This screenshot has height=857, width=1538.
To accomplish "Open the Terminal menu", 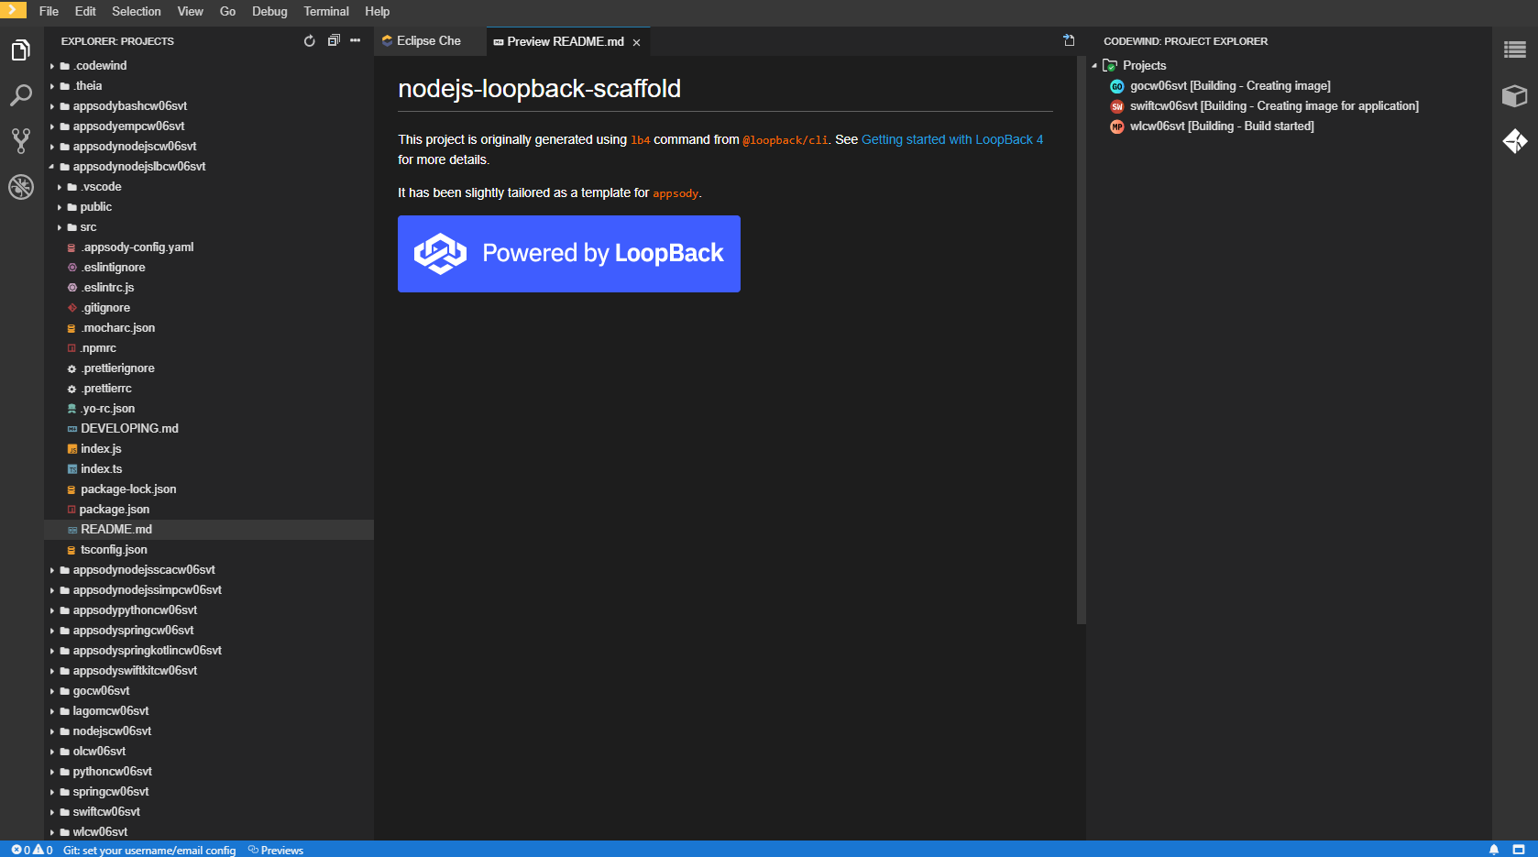I will (x=325, y=11).
